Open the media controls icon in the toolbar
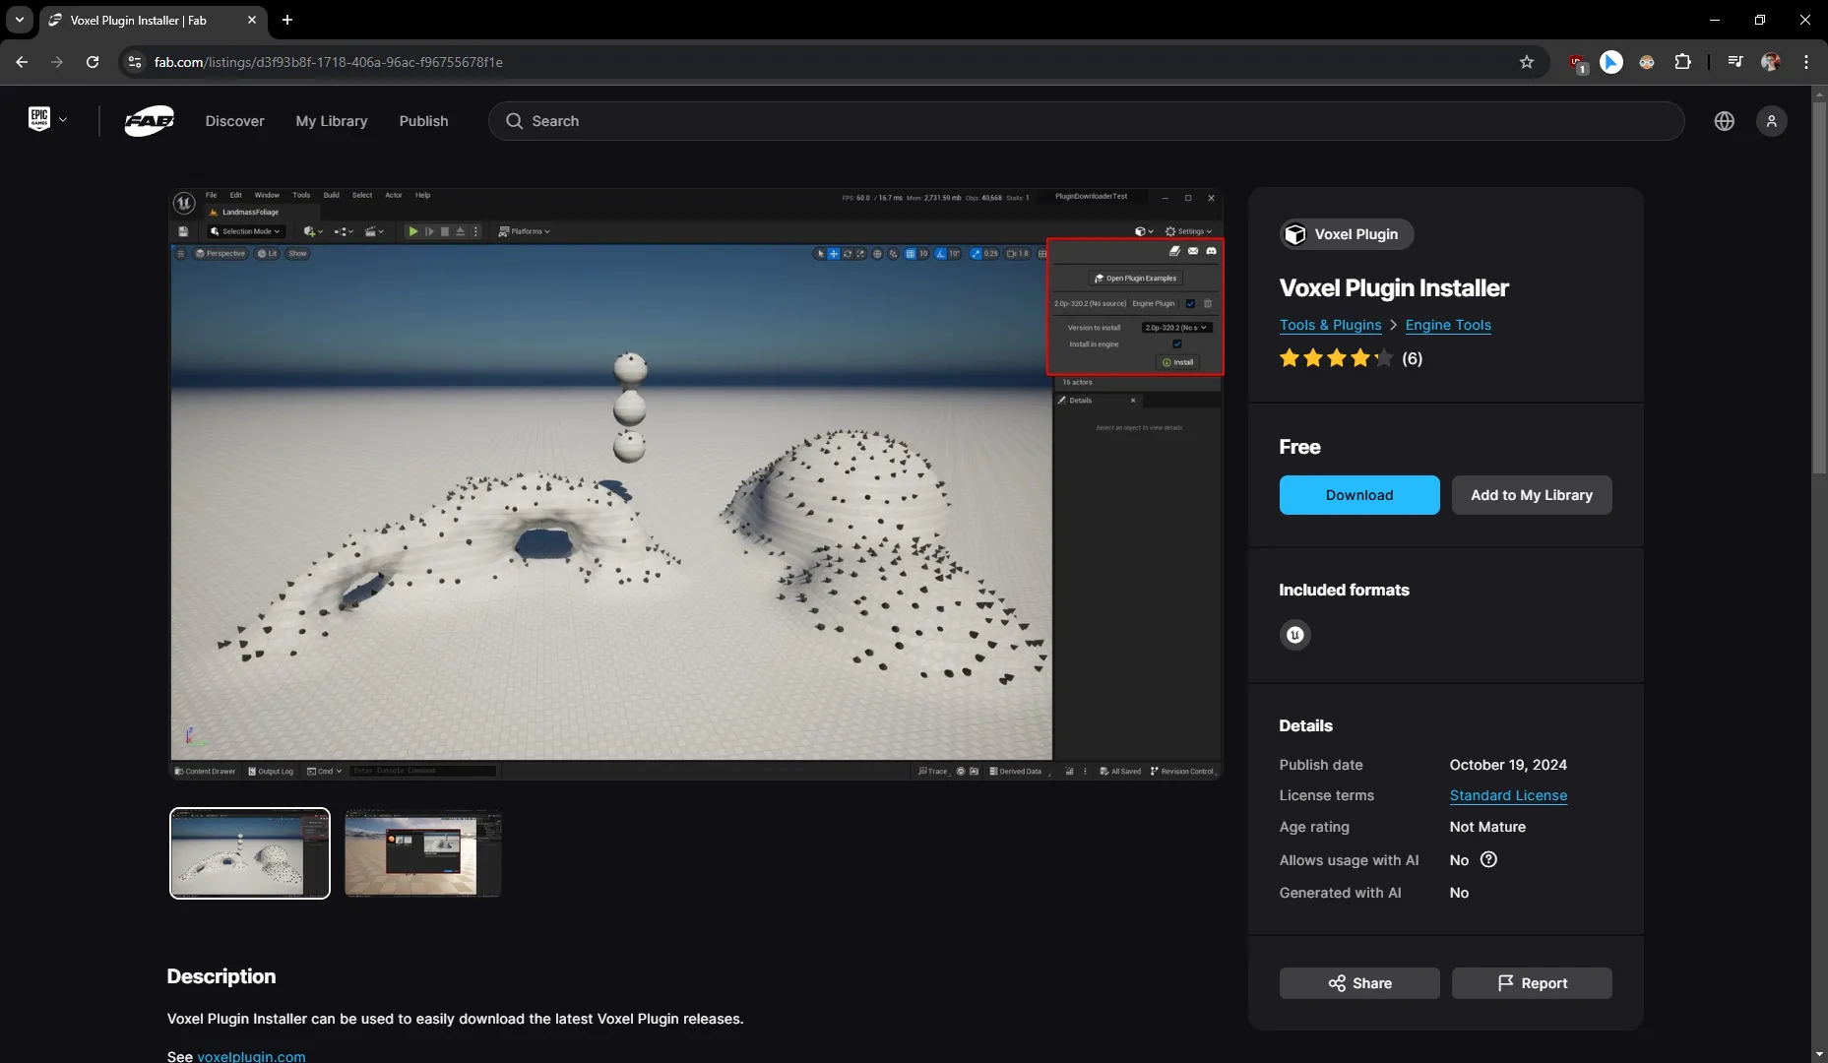Screen dimensions: 1828x1063 tap(1734, 61)
